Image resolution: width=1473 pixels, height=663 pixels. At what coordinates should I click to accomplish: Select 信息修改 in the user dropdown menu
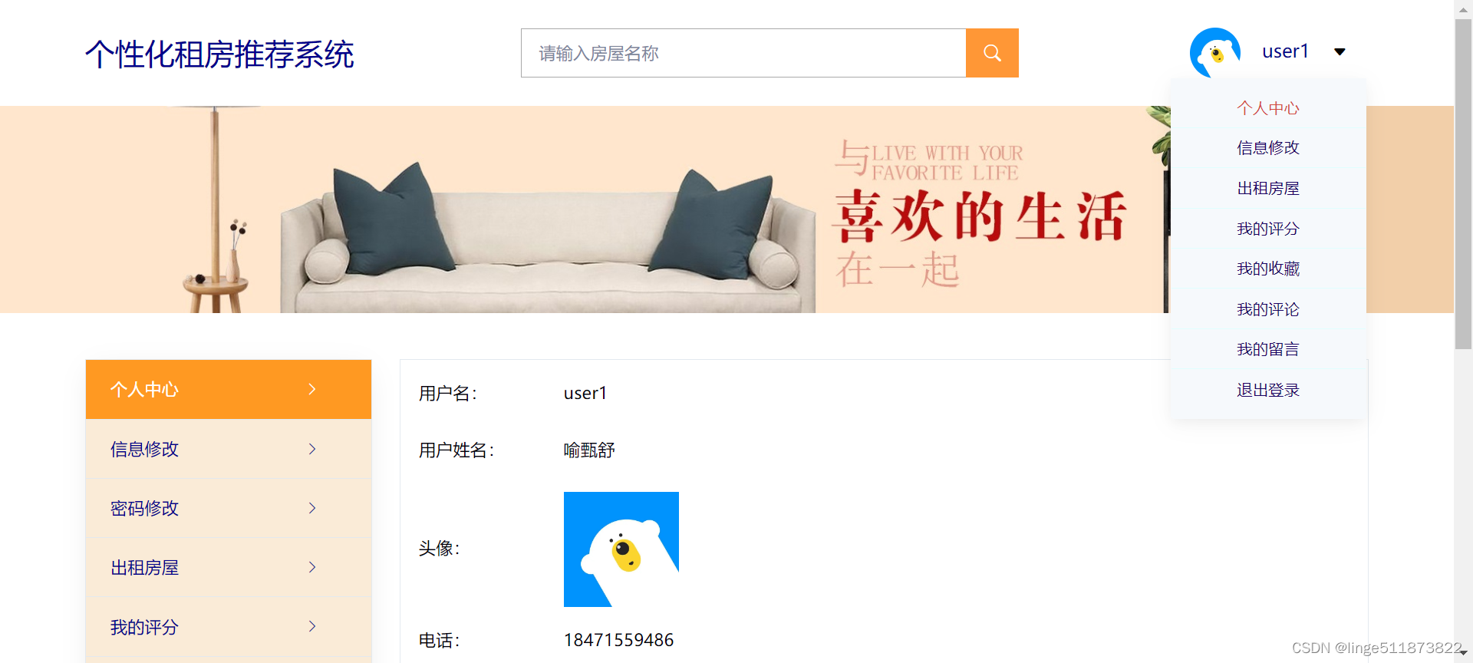(x=1268, y=147)
